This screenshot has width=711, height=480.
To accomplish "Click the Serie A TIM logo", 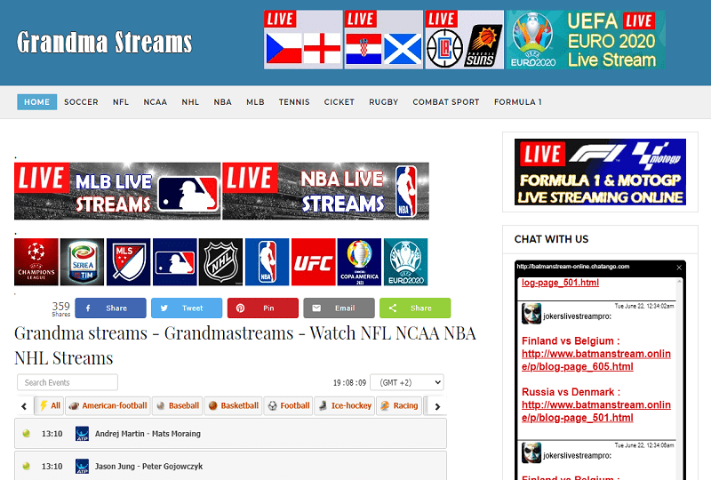I will [x=83, y=262].
